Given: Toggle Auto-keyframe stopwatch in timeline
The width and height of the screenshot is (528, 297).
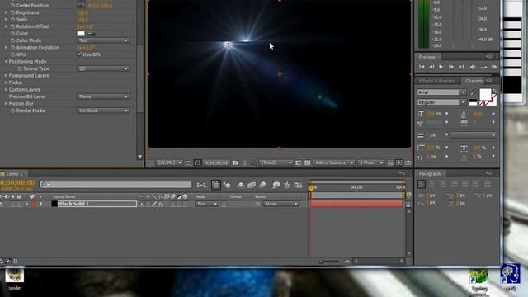Looking at the screenshot, I should pos(287,185).
